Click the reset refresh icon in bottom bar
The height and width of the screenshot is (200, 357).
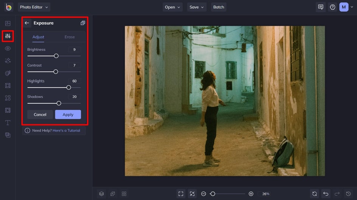pos(315,194)
